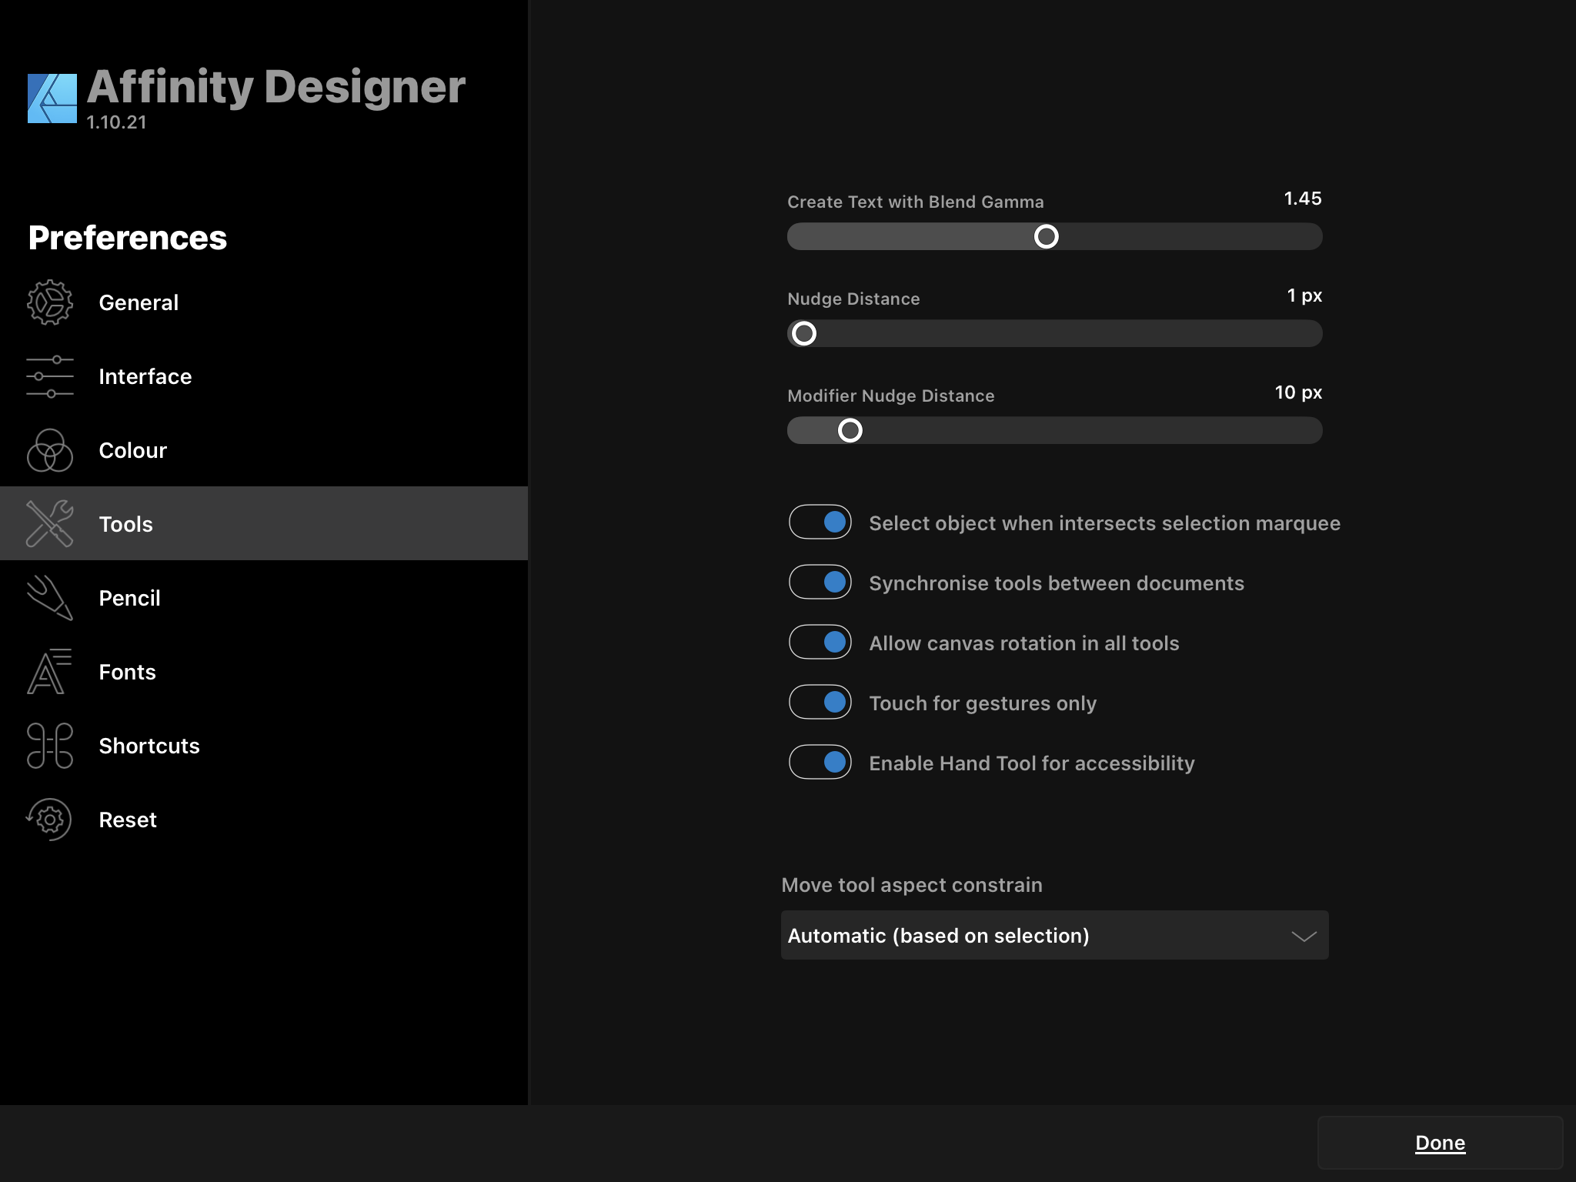1576x1182 pixels.
Task: Go to Pencil preferences
Action: pos(264,598)
